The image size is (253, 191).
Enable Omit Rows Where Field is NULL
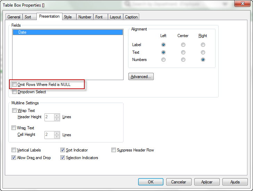click(x=14, y=84)
